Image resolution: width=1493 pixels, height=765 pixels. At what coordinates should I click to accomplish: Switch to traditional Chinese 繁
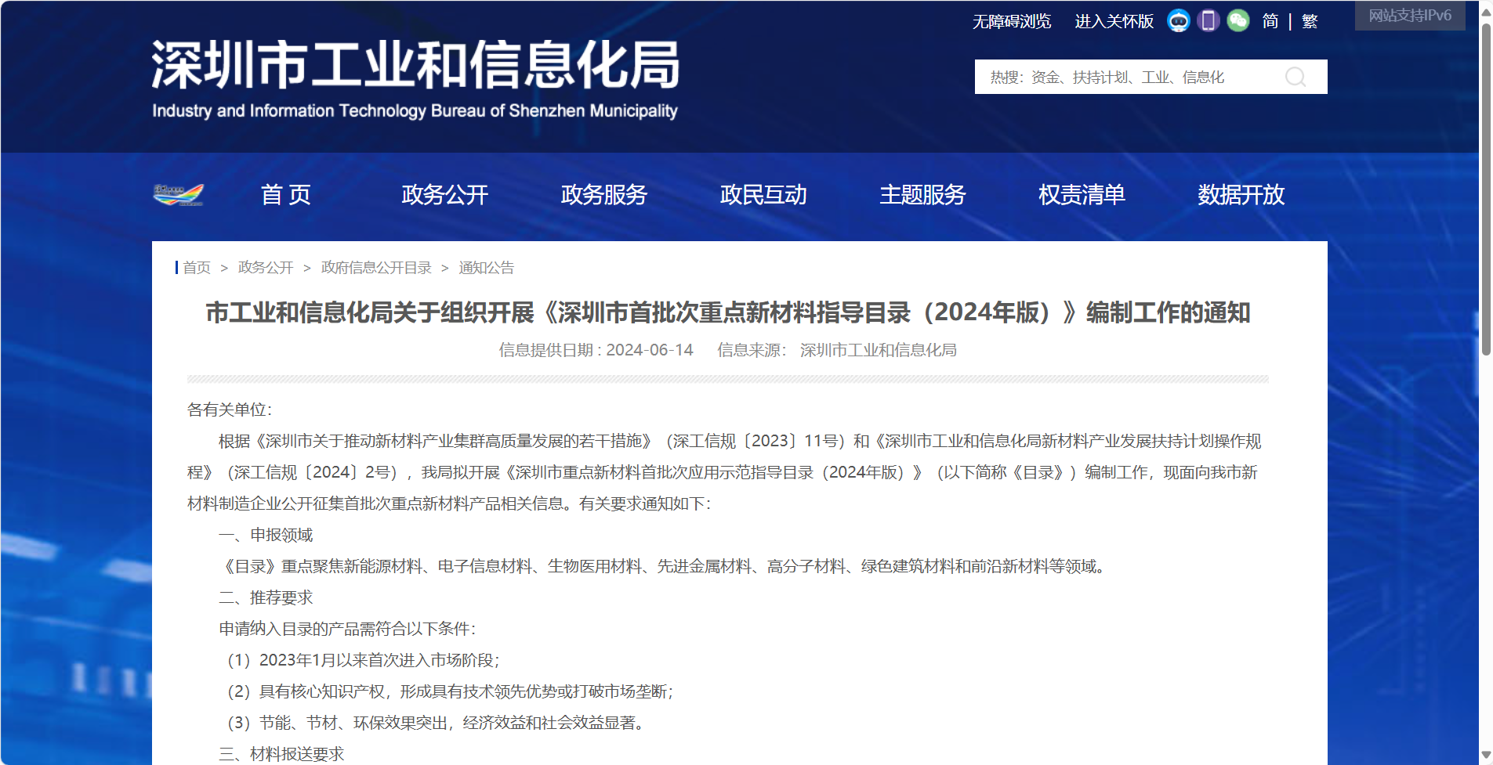(1310, 21)
